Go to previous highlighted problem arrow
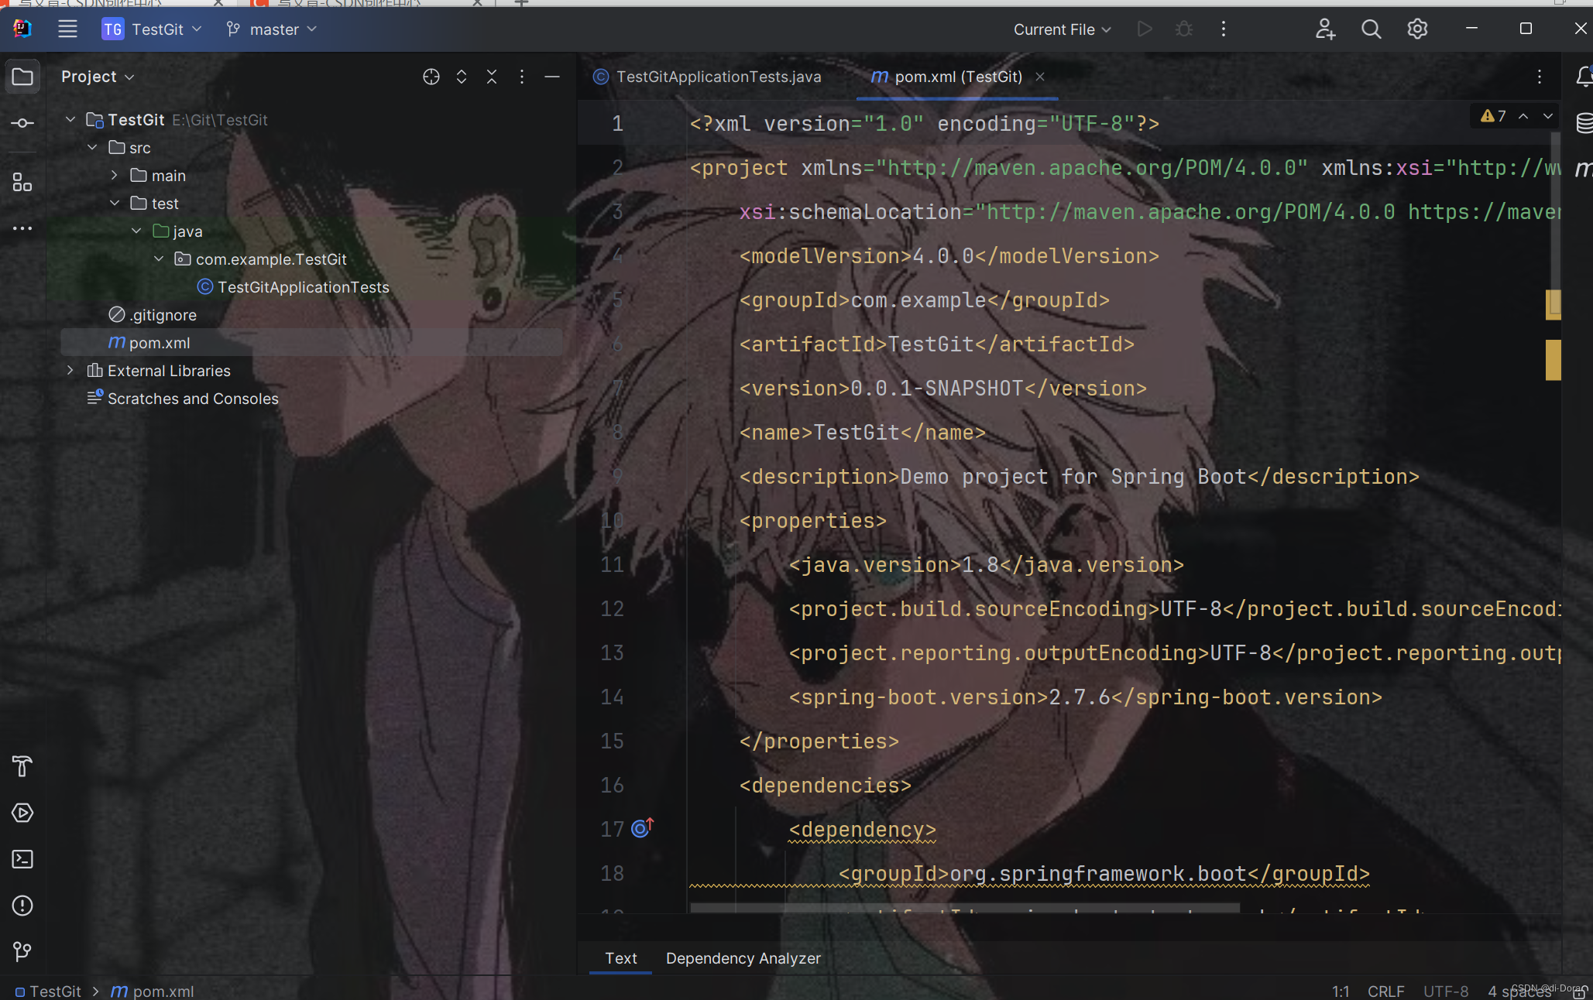Screen dimensions: 1593x1000 click(x=1523, y=116)
